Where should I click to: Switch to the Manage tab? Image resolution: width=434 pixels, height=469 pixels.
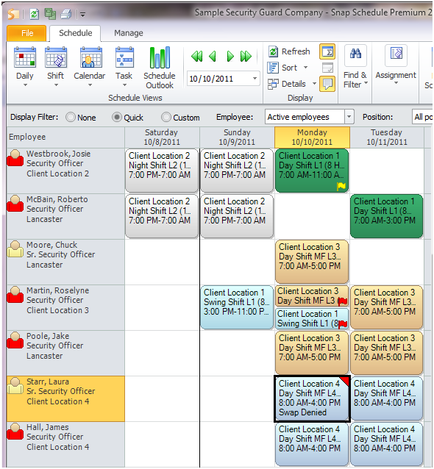(x=129, y=33)
